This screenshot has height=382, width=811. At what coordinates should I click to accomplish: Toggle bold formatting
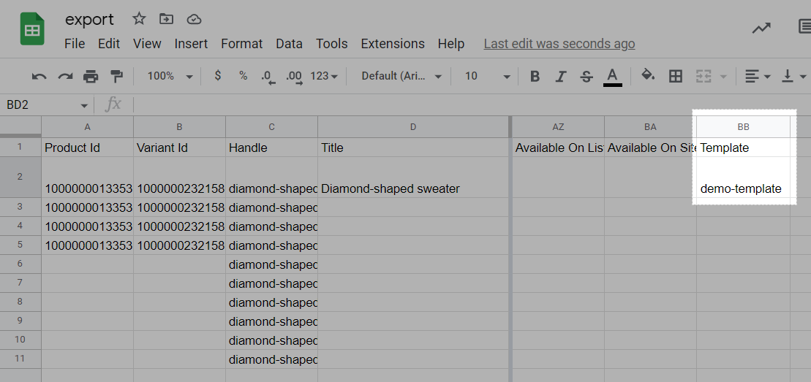pyautogui.click(x=535, y=77)
